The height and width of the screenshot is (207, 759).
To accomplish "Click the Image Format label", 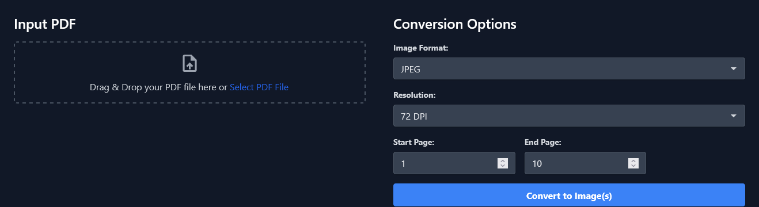I will (x=421, y=48).
